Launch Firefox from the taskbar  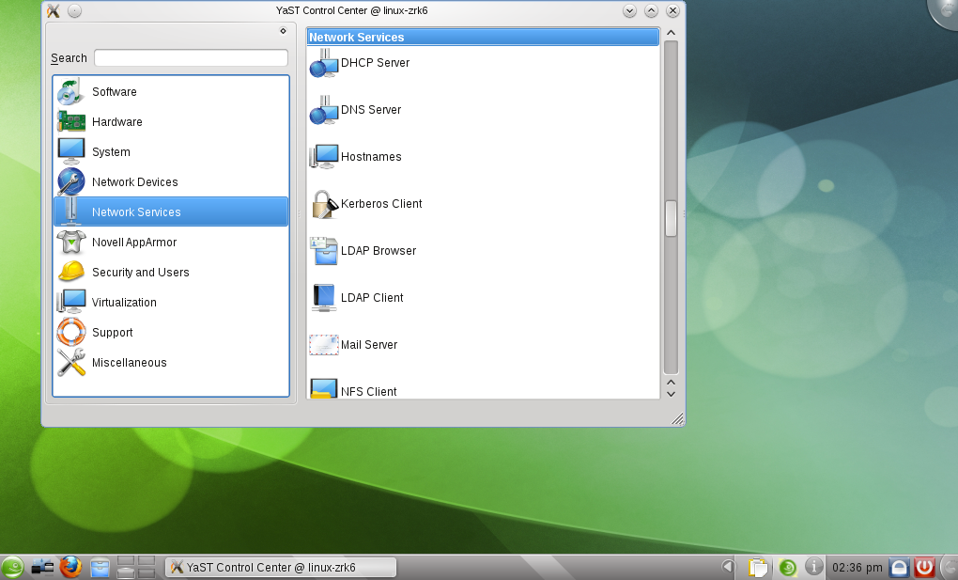pos(70,567)
